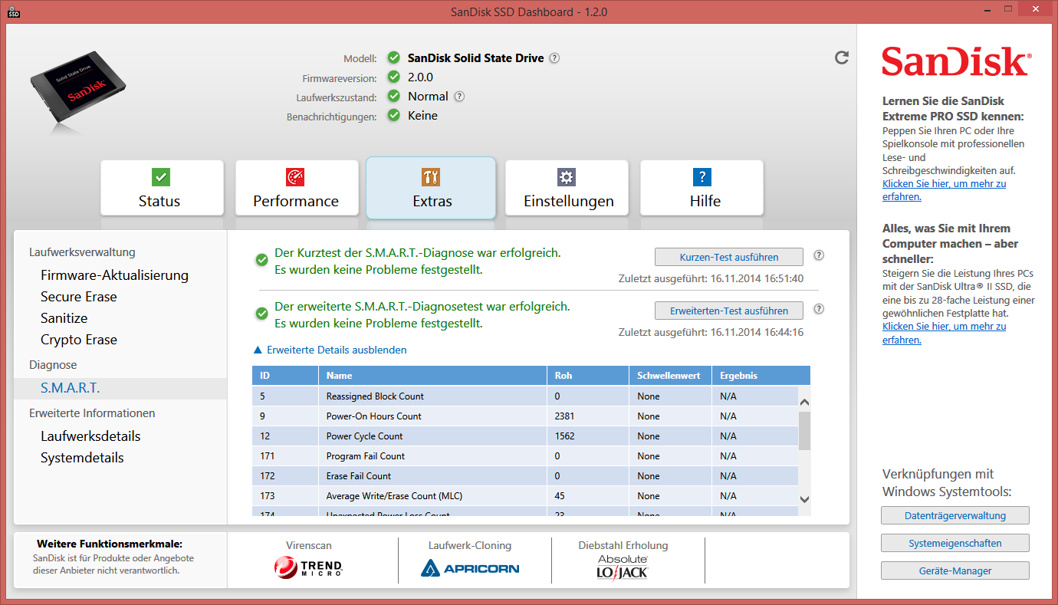The image size is (1058, 605).
Task: Click the ID column header
Action: (285, 376)
